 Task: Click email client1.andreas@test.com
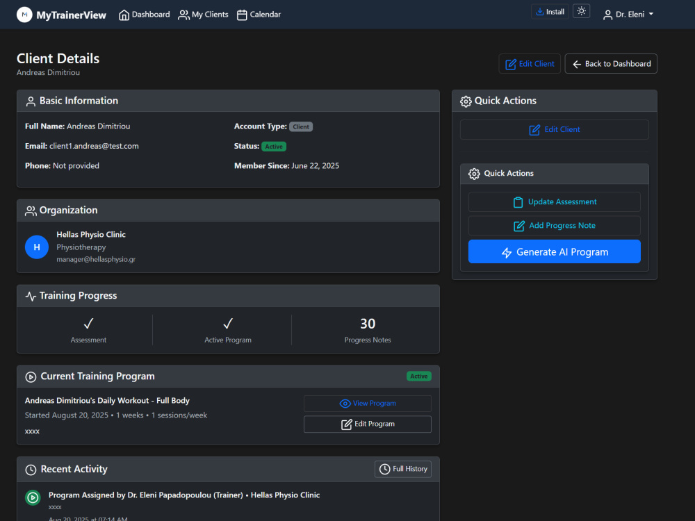pyautogui.click(x=94, y=146)
